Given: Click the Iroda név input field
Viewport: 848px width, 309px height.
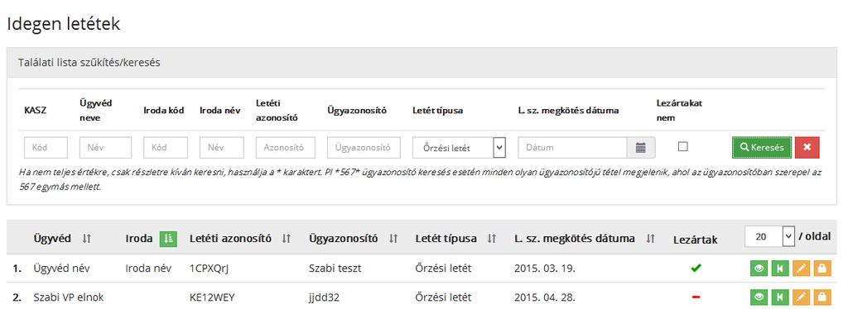Looking at the screenshot, I should click(x=222, y=148).
